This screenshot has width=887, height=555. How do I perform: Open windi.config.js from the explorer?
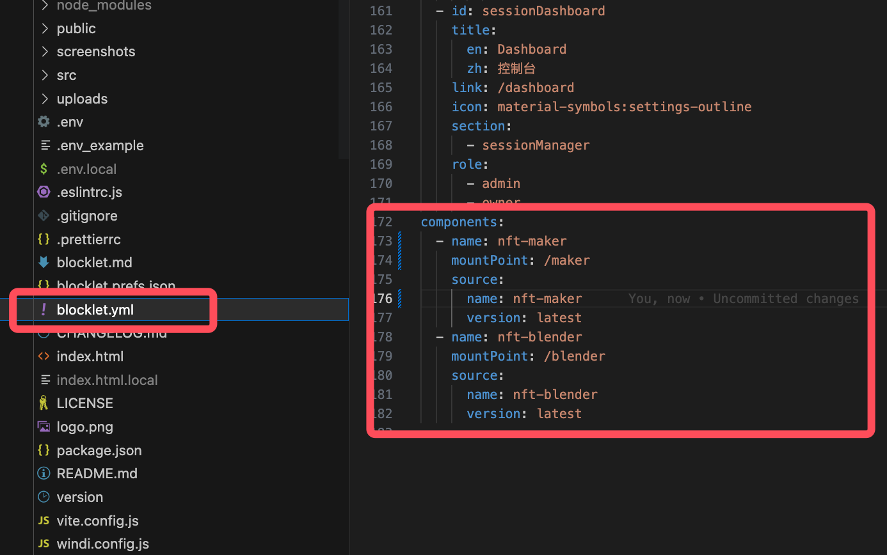pyautogui.click(x=102, y=544)
